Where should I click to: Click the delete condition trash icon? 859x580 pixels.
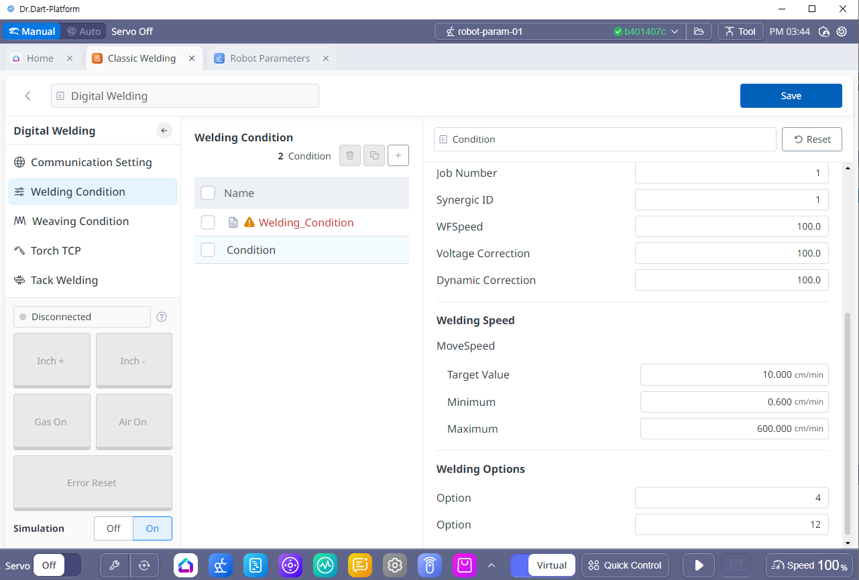tap(349, 155)
